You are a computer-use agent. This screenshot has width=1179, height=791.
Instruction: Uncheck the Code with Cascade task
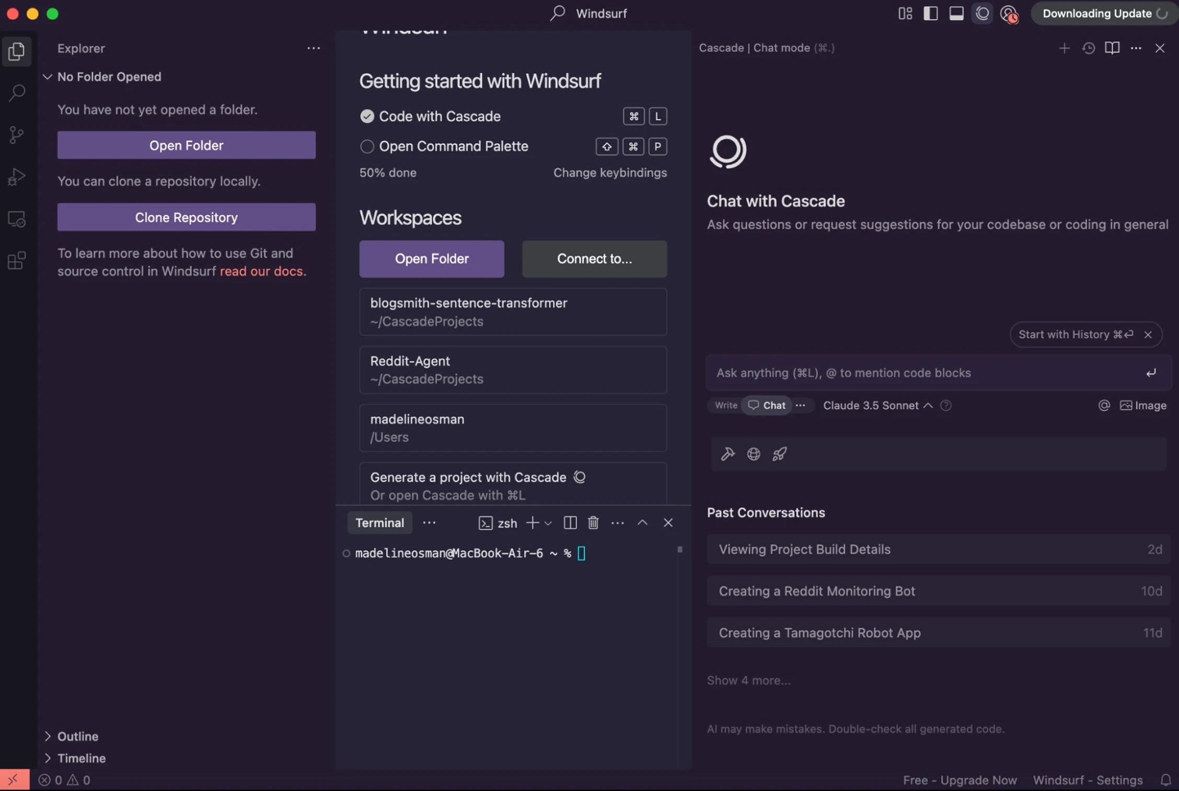click(366, 116)
